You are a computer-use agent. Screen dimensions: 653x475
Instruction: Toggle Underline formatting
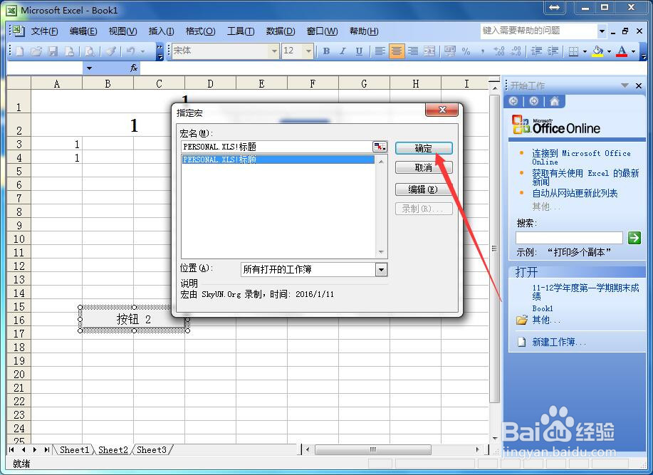359,51
